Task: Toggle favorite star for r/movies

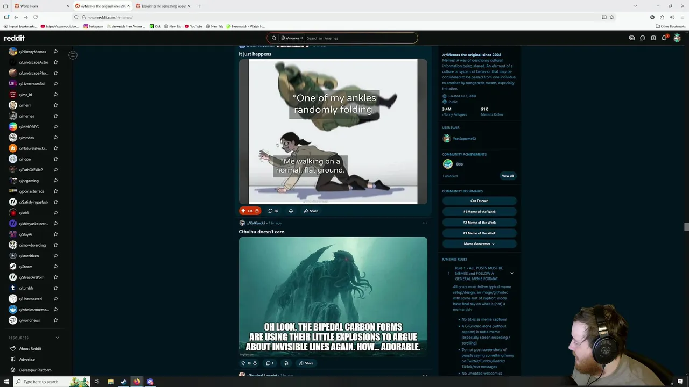Action: click(x=55, y=138)
